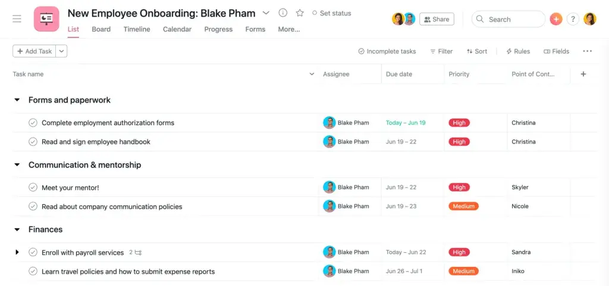Click the pink project presentation icon
This screenshot has width=609, height=286.
(x=46, y=19)
